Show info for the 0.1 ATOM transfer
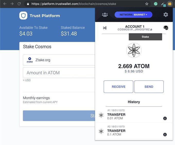Viewport: 175px width, 145px height. tap(165, 134)
